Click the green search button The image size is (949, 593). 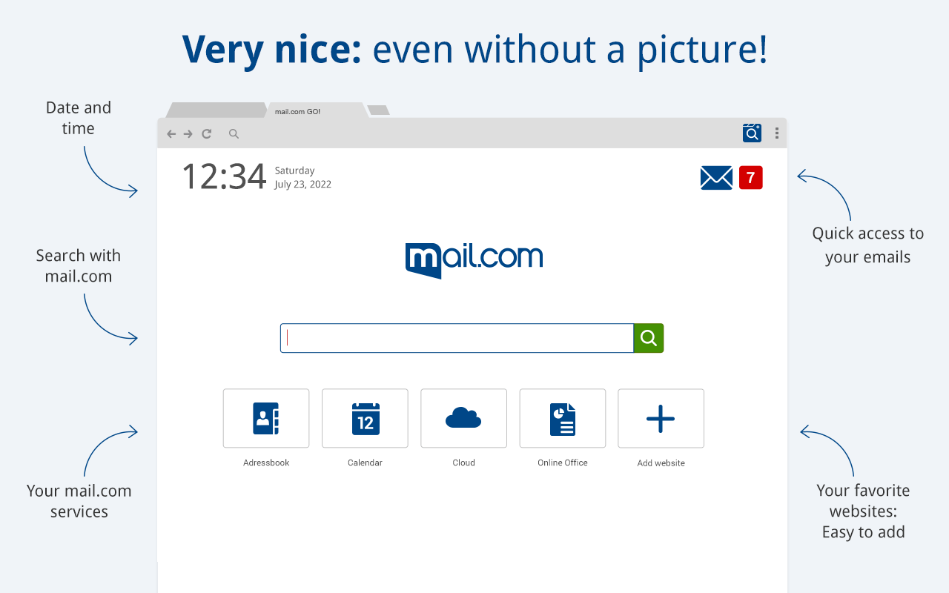coord(649,338)
